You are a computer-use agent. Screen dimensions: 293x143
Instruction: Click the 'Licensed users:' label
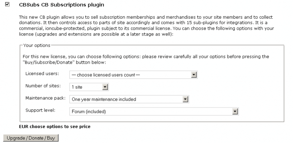42,74
